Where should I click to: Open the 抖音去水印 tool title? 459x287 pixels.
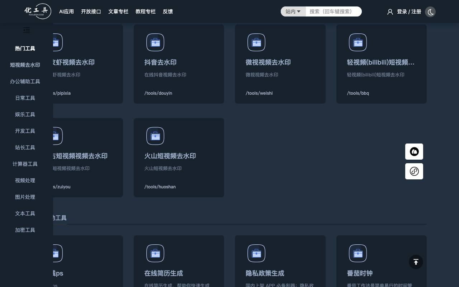[x=161, y=62]
